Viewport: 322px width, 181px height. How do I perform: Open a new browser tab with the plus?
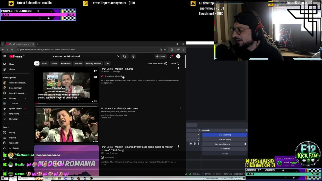37,44
